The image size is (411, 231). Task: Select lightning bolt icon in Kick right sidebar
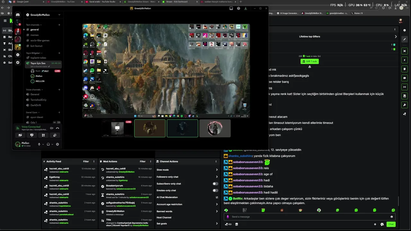[x=405, y=60]
